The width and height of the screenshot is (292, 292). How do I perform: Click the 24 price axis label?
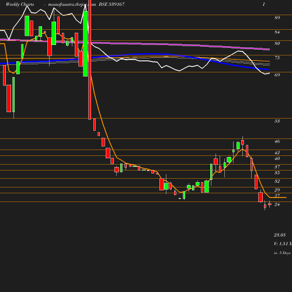pos(277,204)
